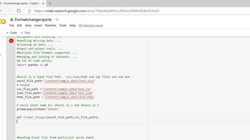Click the Colab logo

[x=3, y=21]
